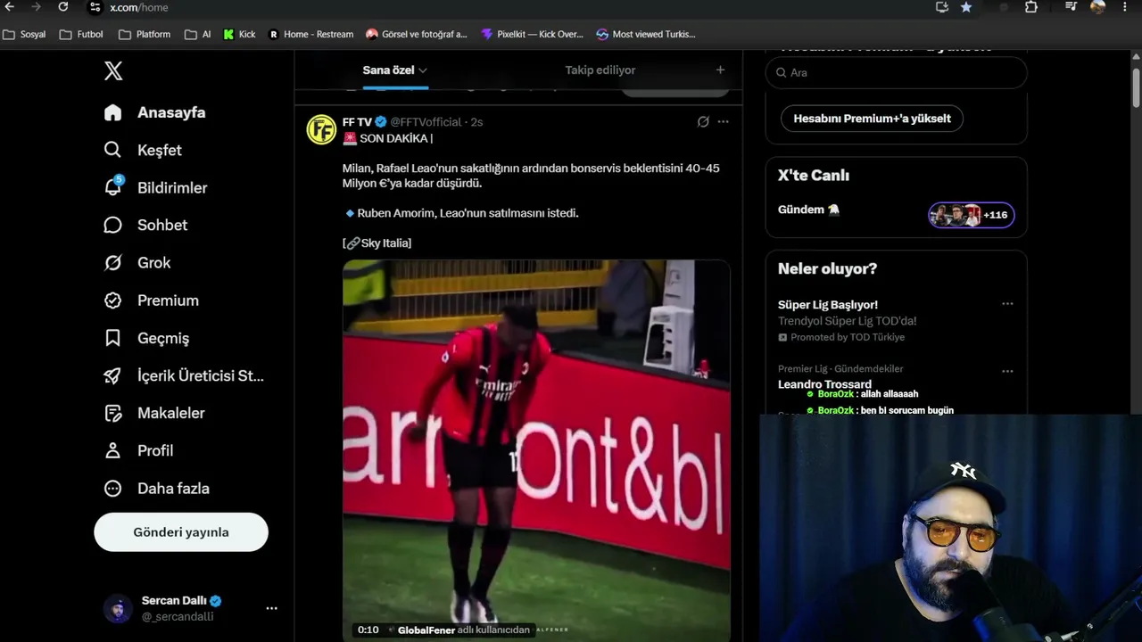This screenshot has height=642, width=1142.
Task: Click the Daha fazla circle icon
Action: tap(112, 489)
